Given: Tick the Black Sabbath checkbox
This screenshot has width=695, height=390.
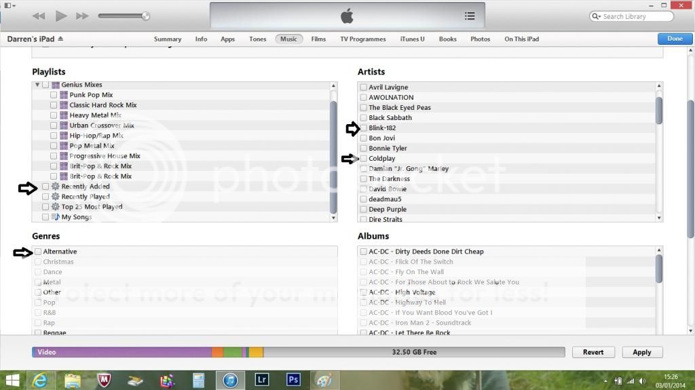Looking at the screenshot, I should pos(364,118).
